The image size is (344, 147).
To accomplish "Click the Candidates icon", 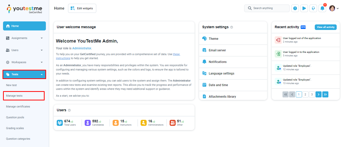I will point(88,123).
